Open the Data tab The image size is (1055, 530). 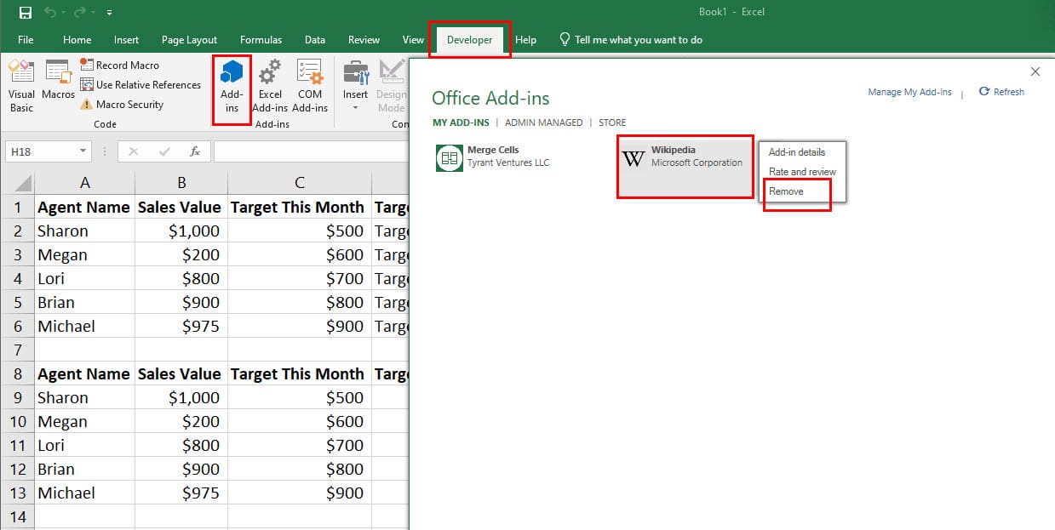[x=315, y=40]
